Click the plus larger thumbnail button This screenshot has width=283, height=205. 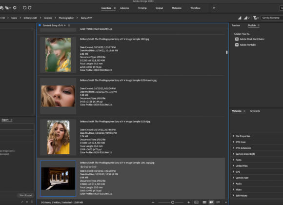click(189, 202)
